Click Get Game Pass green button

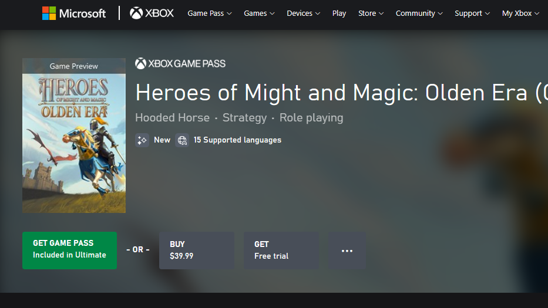69,251
